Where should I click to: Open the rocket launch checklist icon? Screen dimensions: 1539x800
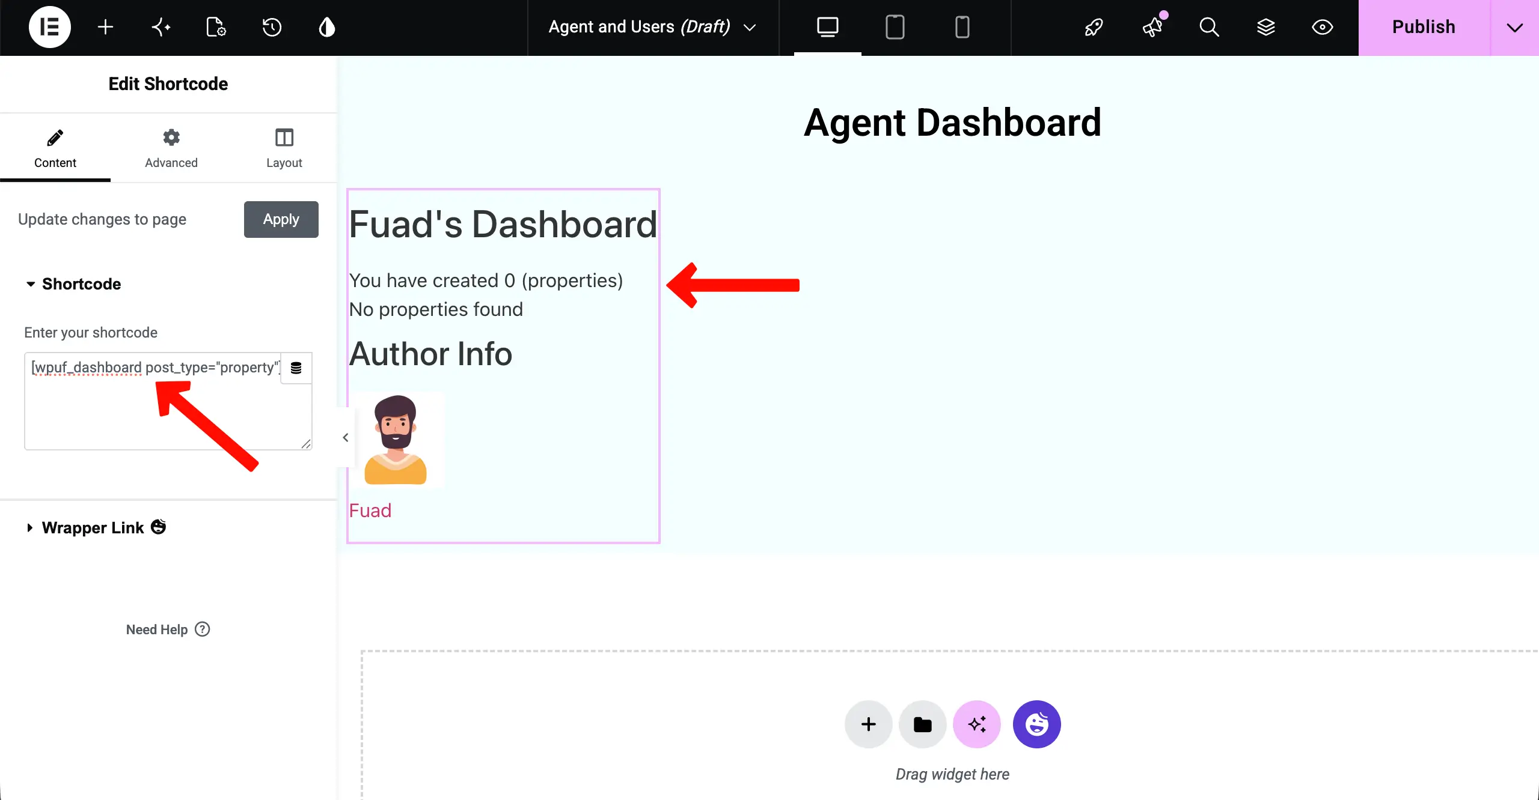click(1094, 27)
